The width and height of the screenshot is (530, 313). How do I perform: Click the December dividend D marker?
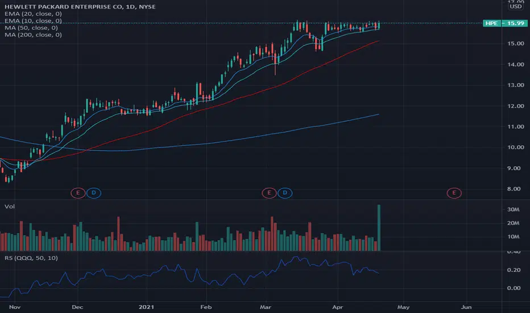tap(94, 193)
